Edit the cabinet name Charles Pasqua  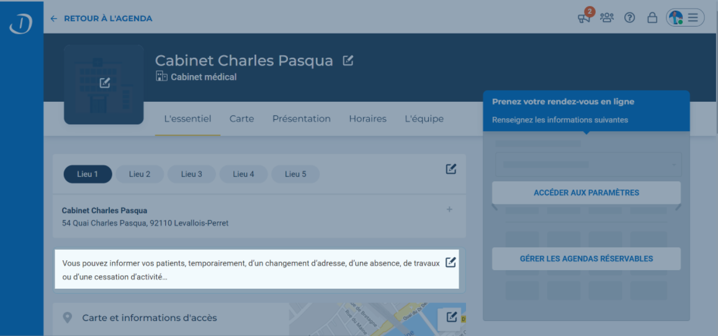coord(348,60)
